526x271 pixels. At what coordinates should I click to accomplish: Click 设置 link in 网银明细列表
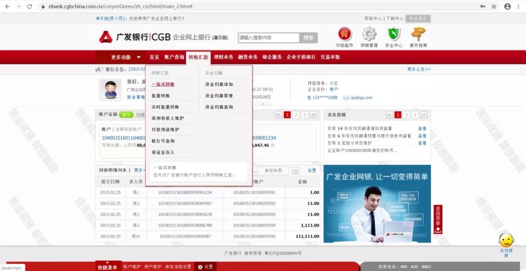(x=312, y=171)
